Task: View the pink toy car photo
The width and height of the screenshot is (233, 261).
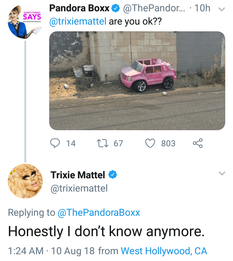Action: click(x=137, y=81)
